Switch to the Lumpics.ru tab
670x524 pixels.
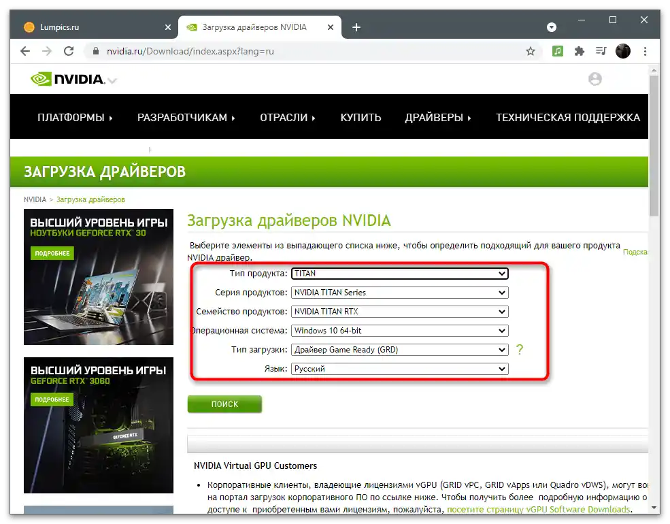(95, 27)
